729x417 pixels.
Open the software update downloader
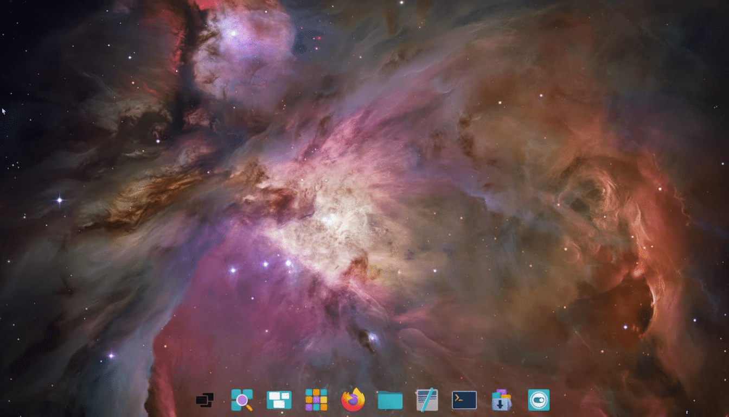tap(500, 400)
